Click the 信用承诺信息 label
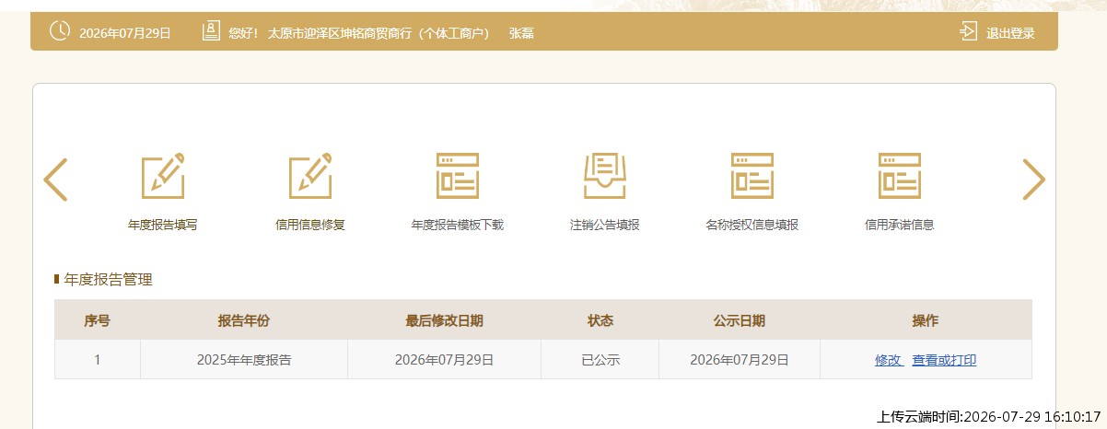Screen dimensions: 1107x429 click(900, 225)
